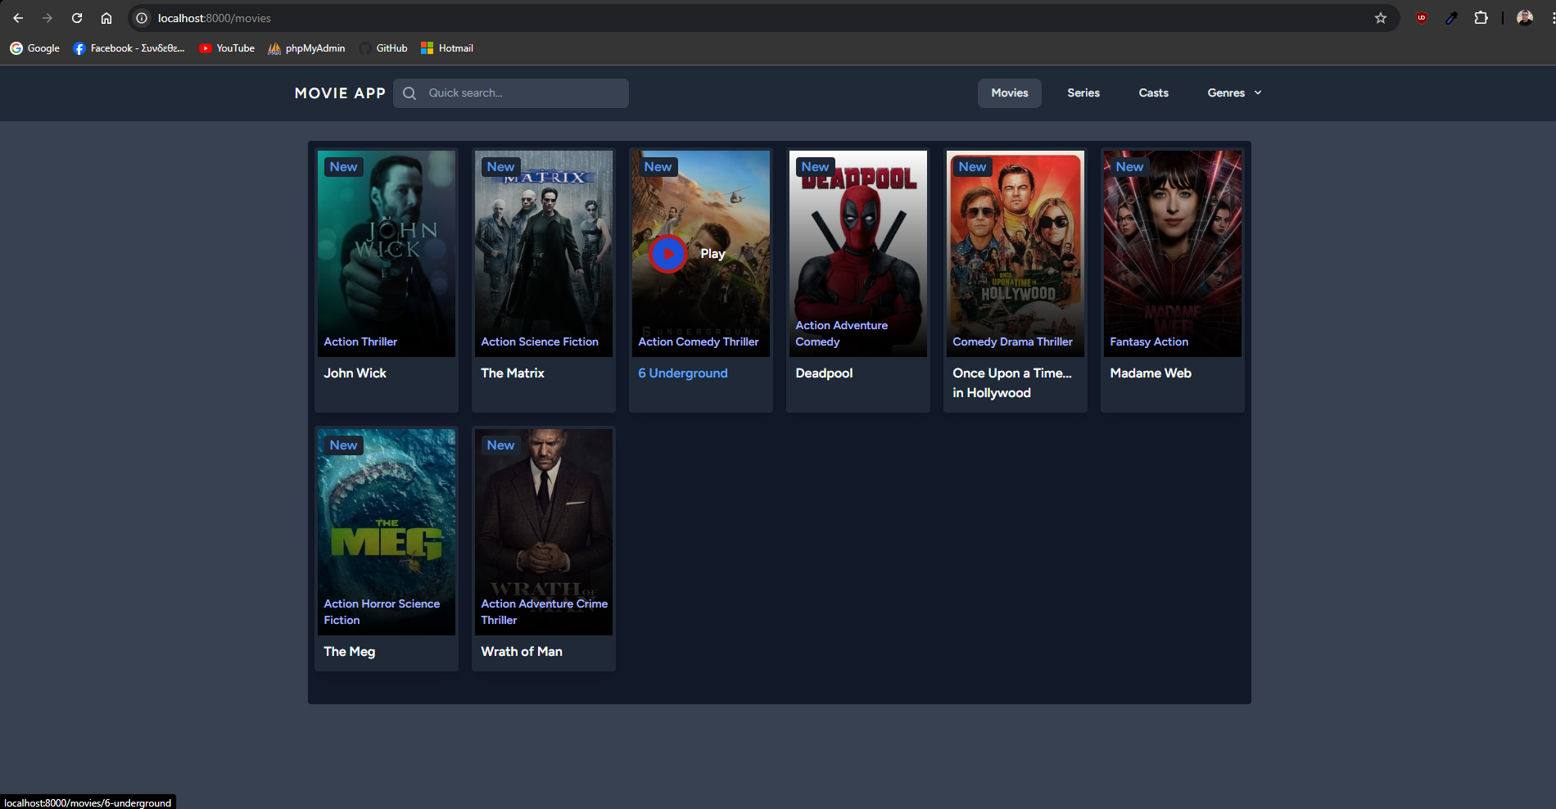Click Once Upon a Time... in Hollywood title
This screenshot has height=809, width=1556.
(x=1012, y=383)
